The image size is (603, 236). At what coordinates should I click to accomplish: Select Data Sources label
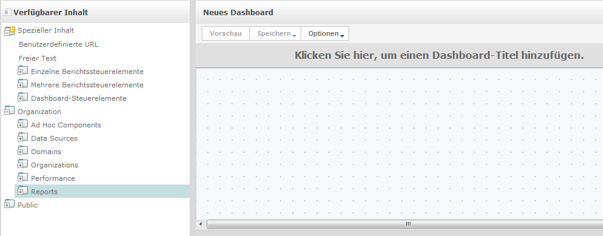pyautogui.click(x=54, y=138)
